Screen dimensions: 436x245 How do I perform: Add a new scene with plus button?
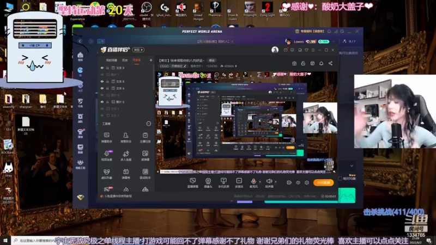click(x=151, y=60)
